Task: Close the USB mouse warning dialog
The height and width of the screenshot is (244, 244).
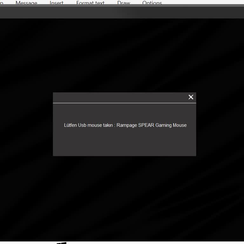Action: (191, 97)
